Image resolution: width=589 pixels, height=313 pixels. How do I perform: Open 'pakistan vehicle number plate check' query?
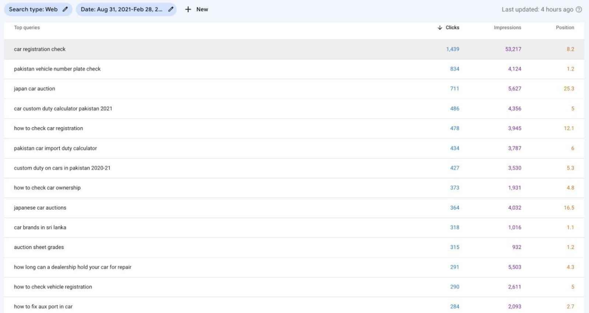[57, 69]
